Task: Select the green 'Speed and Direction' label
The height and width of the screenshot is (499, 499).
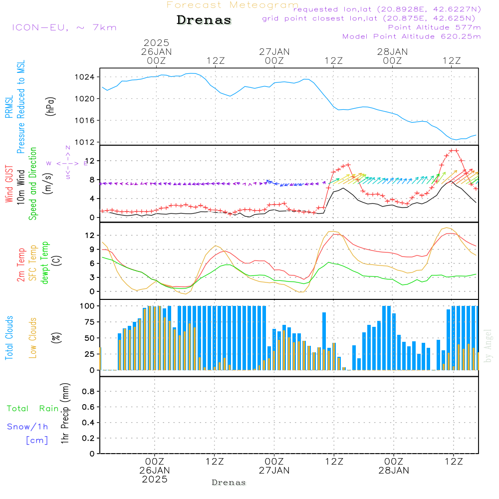Action: (32, 184)
